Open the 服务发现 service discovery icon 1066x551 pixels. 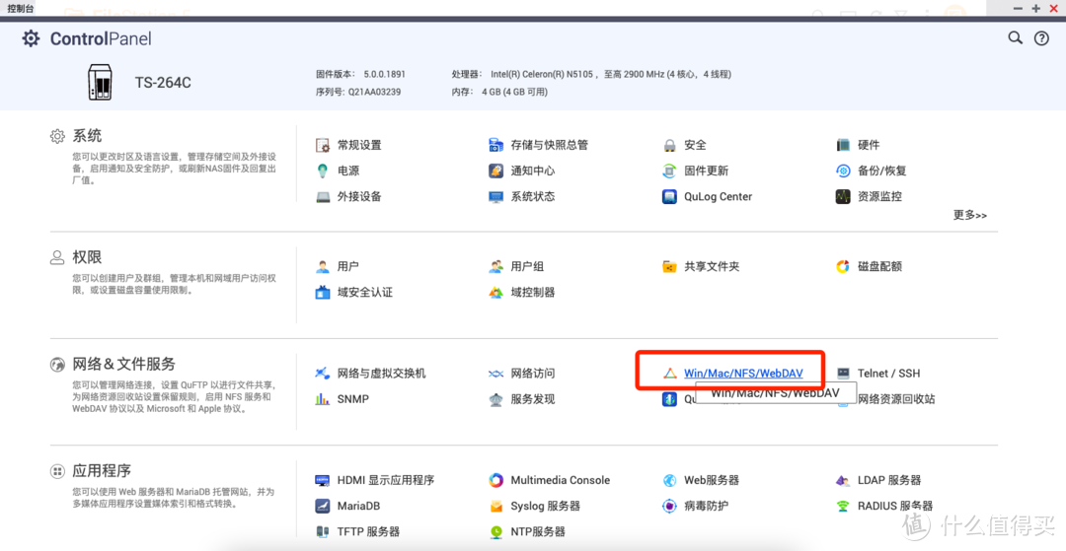[x=495, y=399]
